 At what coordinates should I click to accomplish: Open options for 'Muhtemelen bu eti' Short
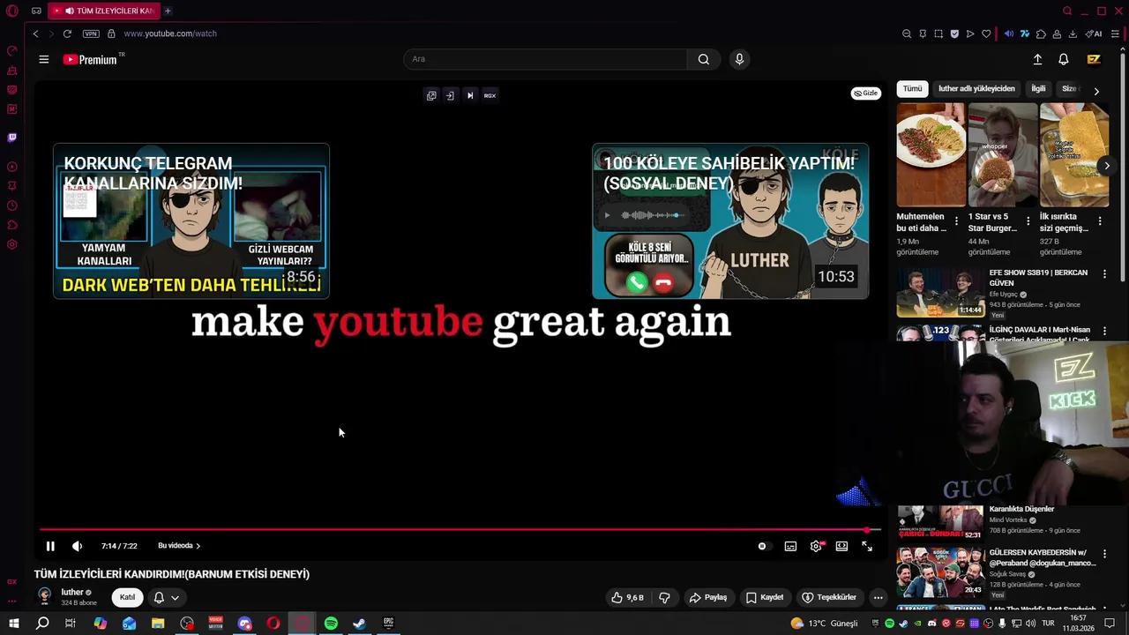[x=956, y=221]
